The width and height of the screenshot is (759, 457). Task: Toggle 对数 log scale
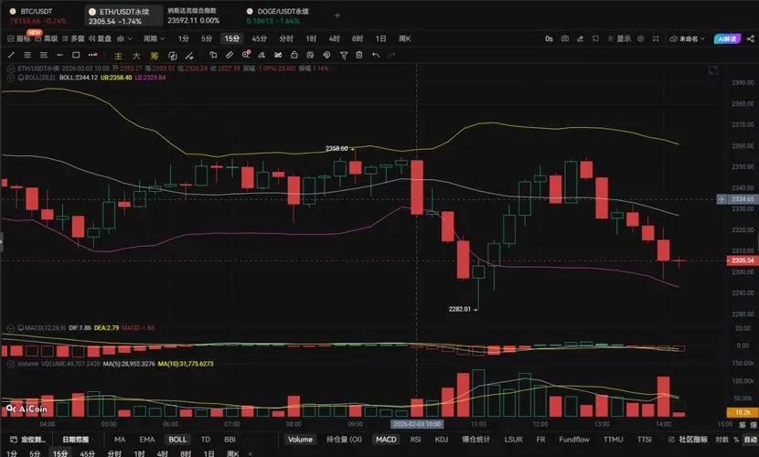coord(722,440)
